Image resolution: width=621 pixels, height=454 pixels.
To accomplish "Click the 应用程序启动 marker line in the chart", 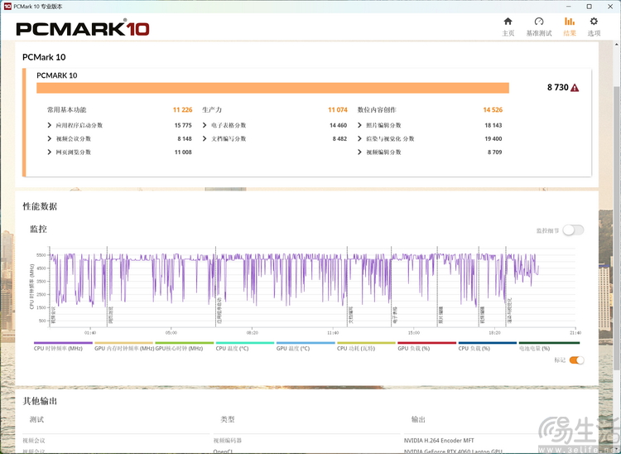I will pos(216,287).
